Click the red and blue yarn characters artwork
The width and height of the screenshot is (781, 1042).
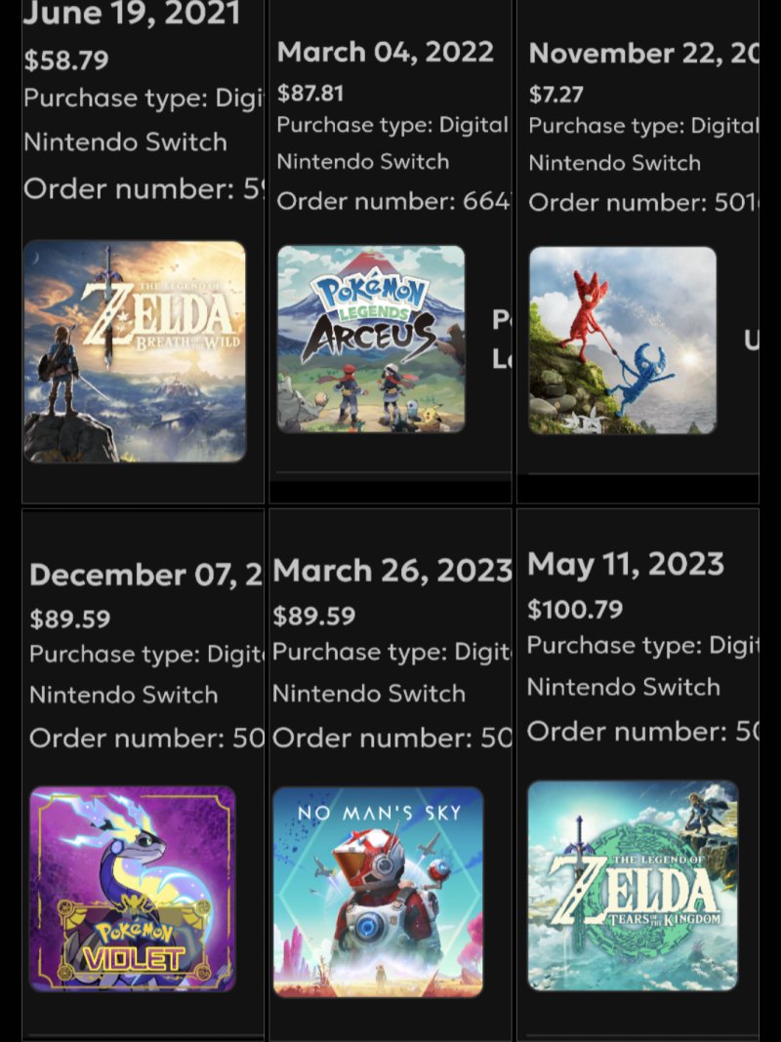pos(623,341)
